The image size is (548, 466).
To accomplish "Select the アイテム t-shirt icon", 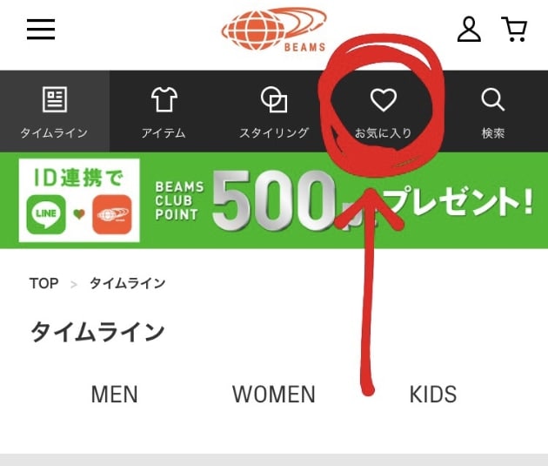I will click(x=164, y=99).
